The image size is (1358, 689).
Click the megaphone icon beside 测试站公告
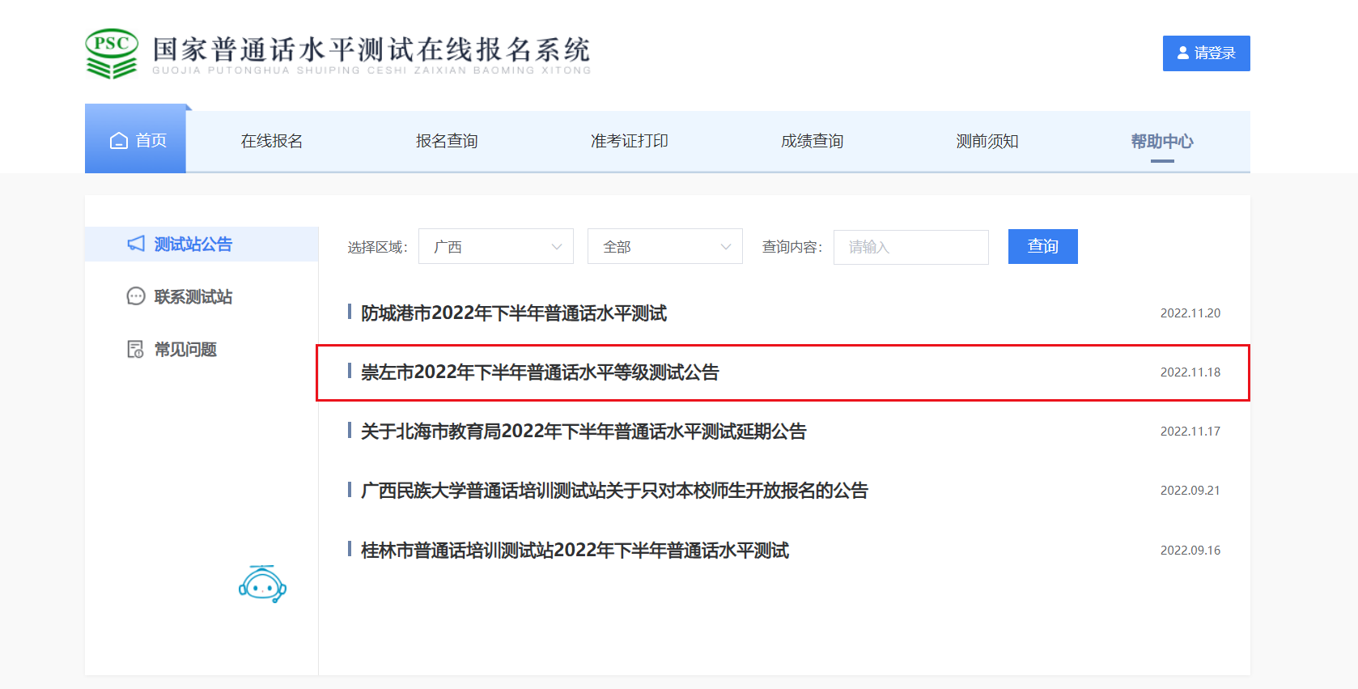(136, 244)
